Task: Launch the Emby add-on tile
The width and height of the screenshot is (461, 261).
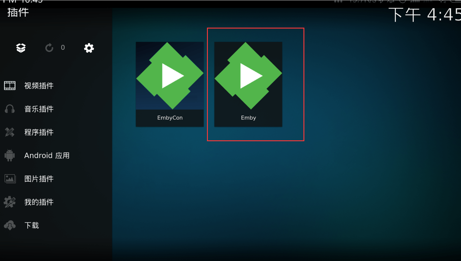Action: [248, 84]
